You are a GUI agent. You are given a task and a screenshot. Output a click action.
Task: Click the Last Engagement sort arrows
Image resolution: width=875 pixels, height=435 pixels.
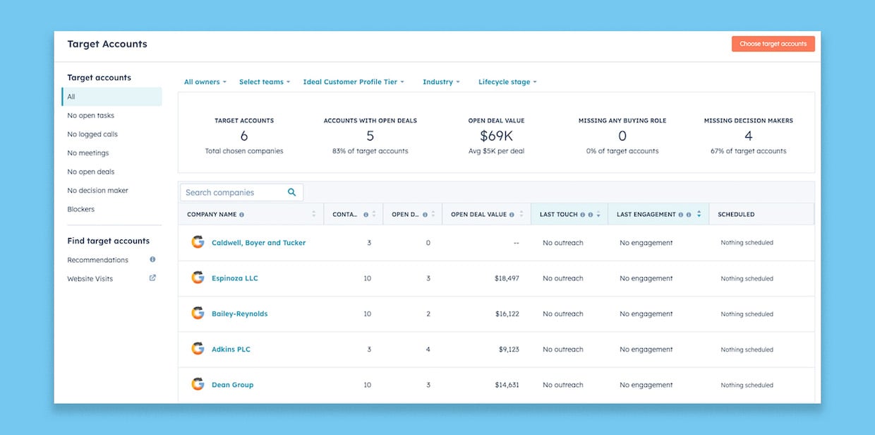click(x=697, y=213)
